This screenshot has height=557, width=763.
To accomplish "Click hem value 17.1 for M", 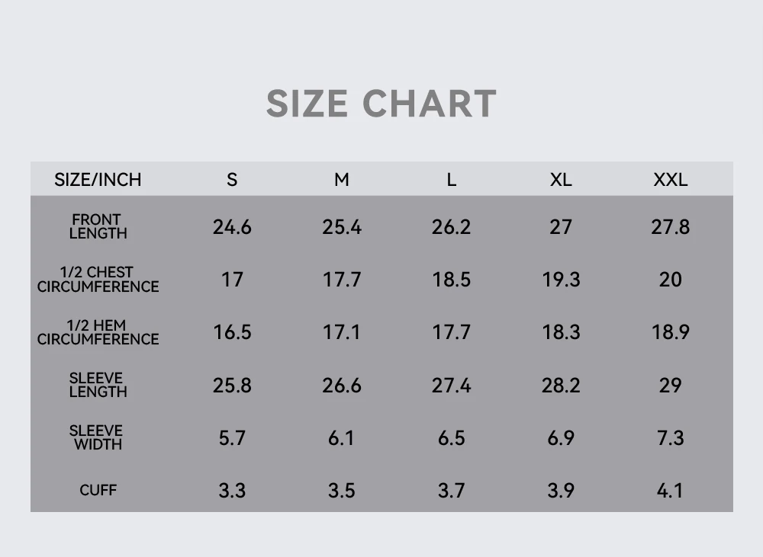I will 342,332.
